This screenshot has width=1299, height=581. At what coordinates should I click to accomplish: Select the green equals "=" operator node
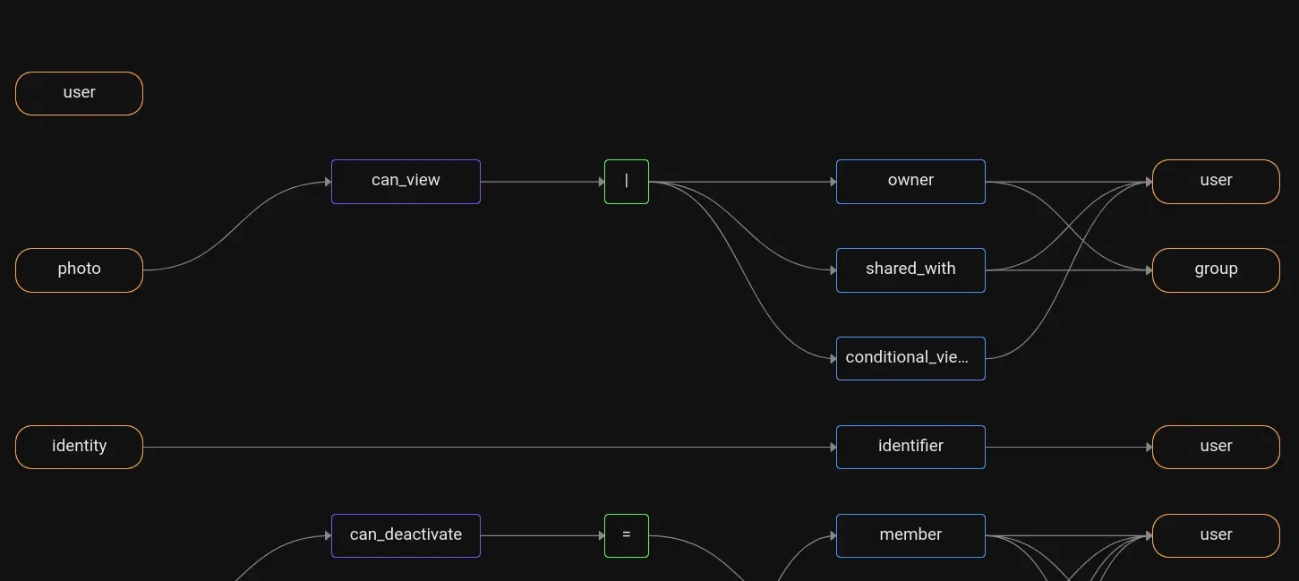pos(626,535)
